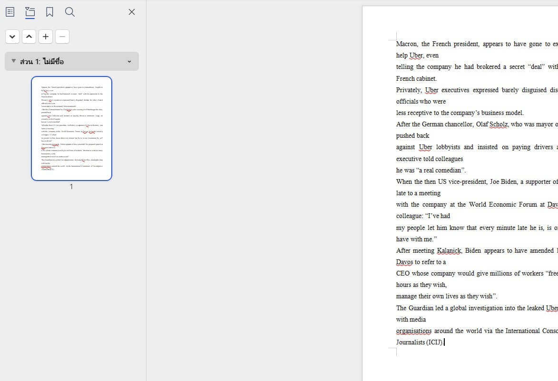The width and height of the screenshot is (558, 381).
Task: Select the page thumbnails panel icon
Action: [30, 12]
